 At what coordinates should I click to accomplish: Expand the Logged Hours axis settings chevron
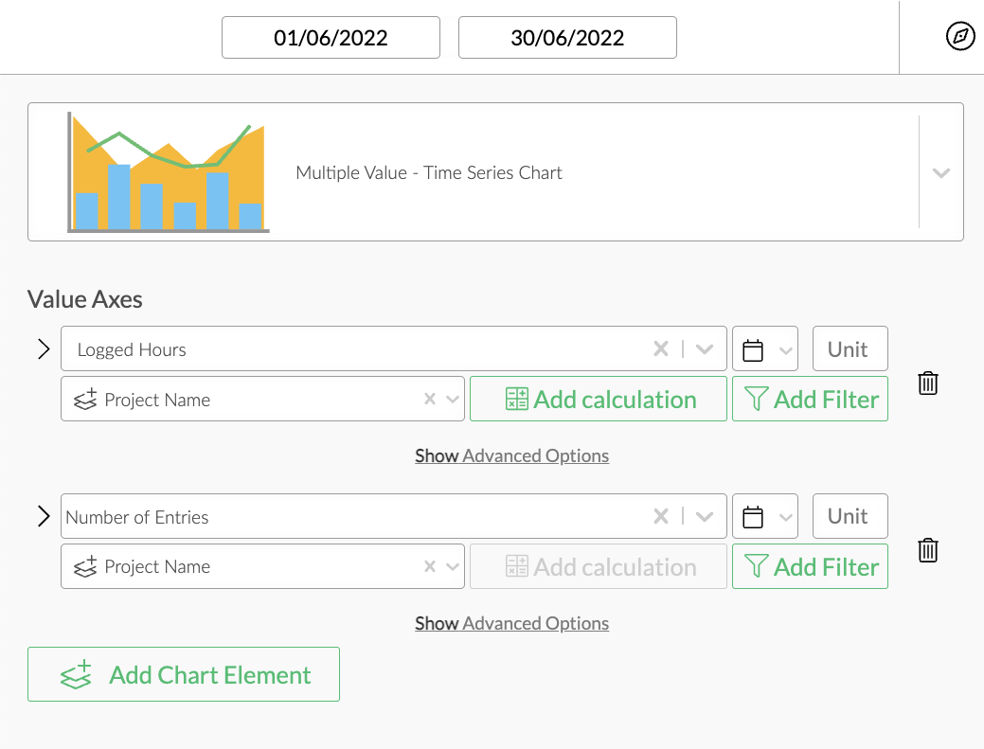[43, 348]
